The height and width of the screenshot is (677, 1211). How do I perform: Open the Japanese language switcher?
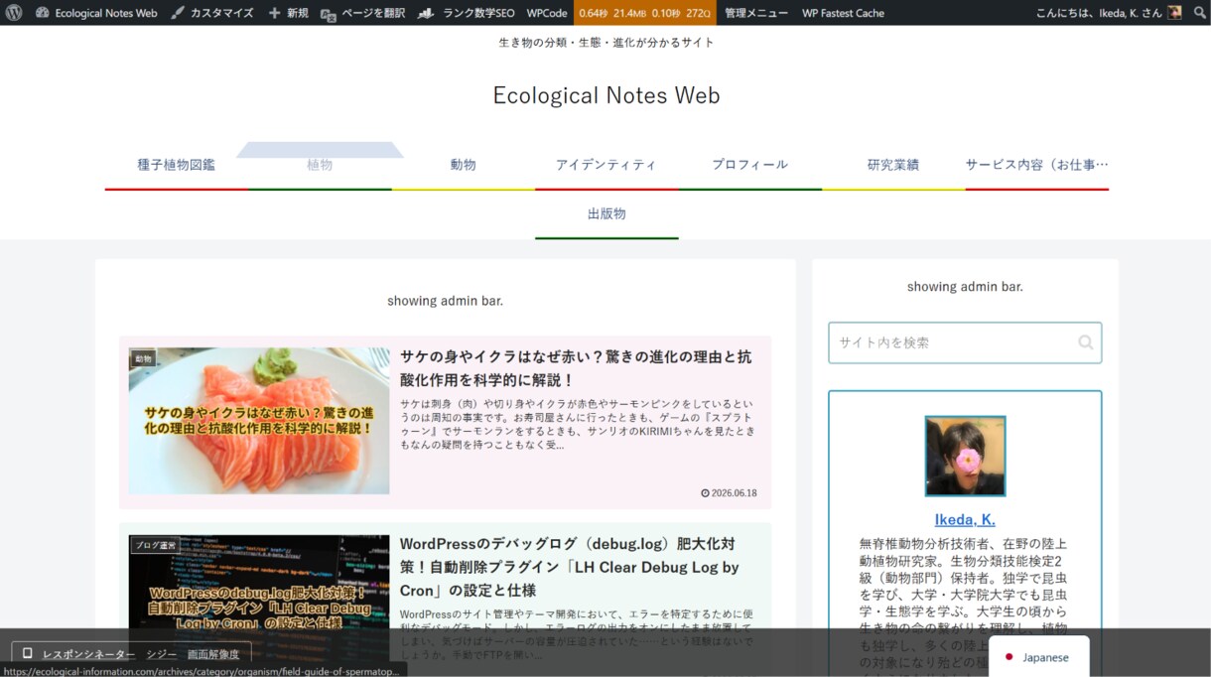pyautogui.click(x=1038, y=657)
